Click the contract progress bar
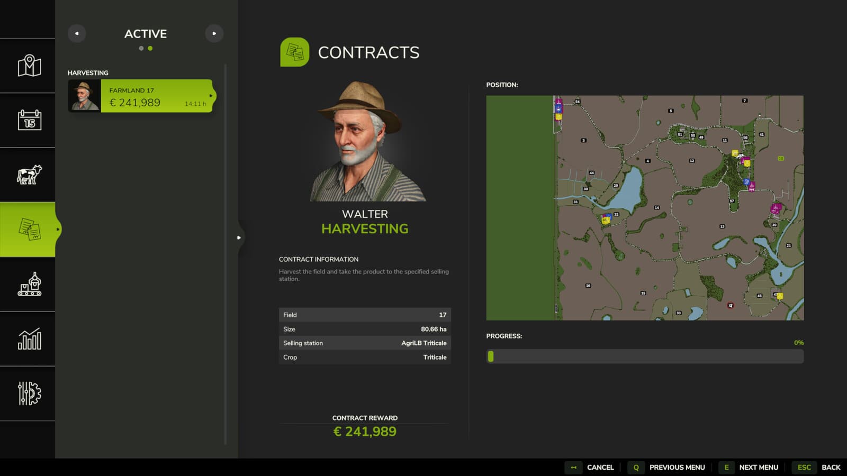The height and width of the screenshot is (476, 847). pos(645,356)
